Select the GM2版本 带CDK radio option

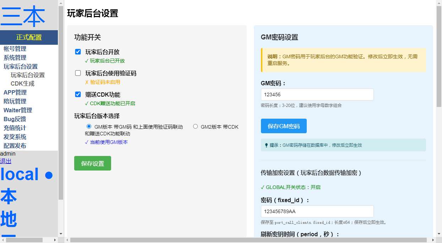pyautogui.click(x=195, y=126)
